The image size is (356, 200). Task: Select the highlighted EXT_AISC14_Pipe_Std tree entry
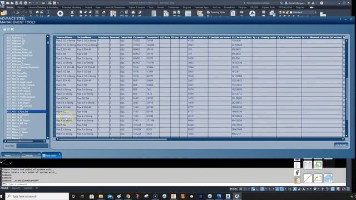click(26, 112)
